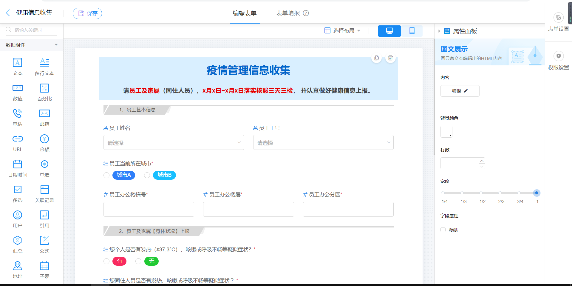Image resolution: width=572 pixels, height=286 pixels.
Task: Click the 员工当前所在城市 field label
Action: pos(130,164)
